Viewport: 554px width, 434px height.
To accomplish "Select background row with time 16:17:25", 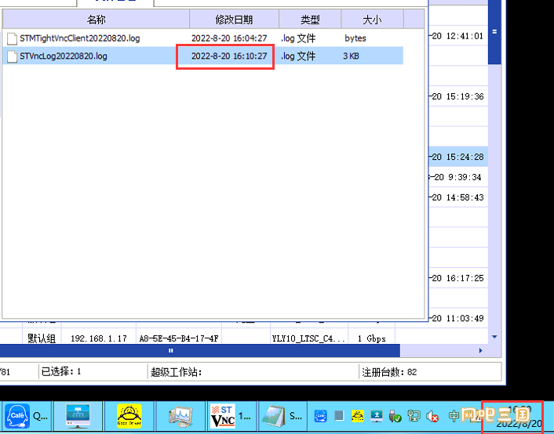I will click(x=458, y=278).
